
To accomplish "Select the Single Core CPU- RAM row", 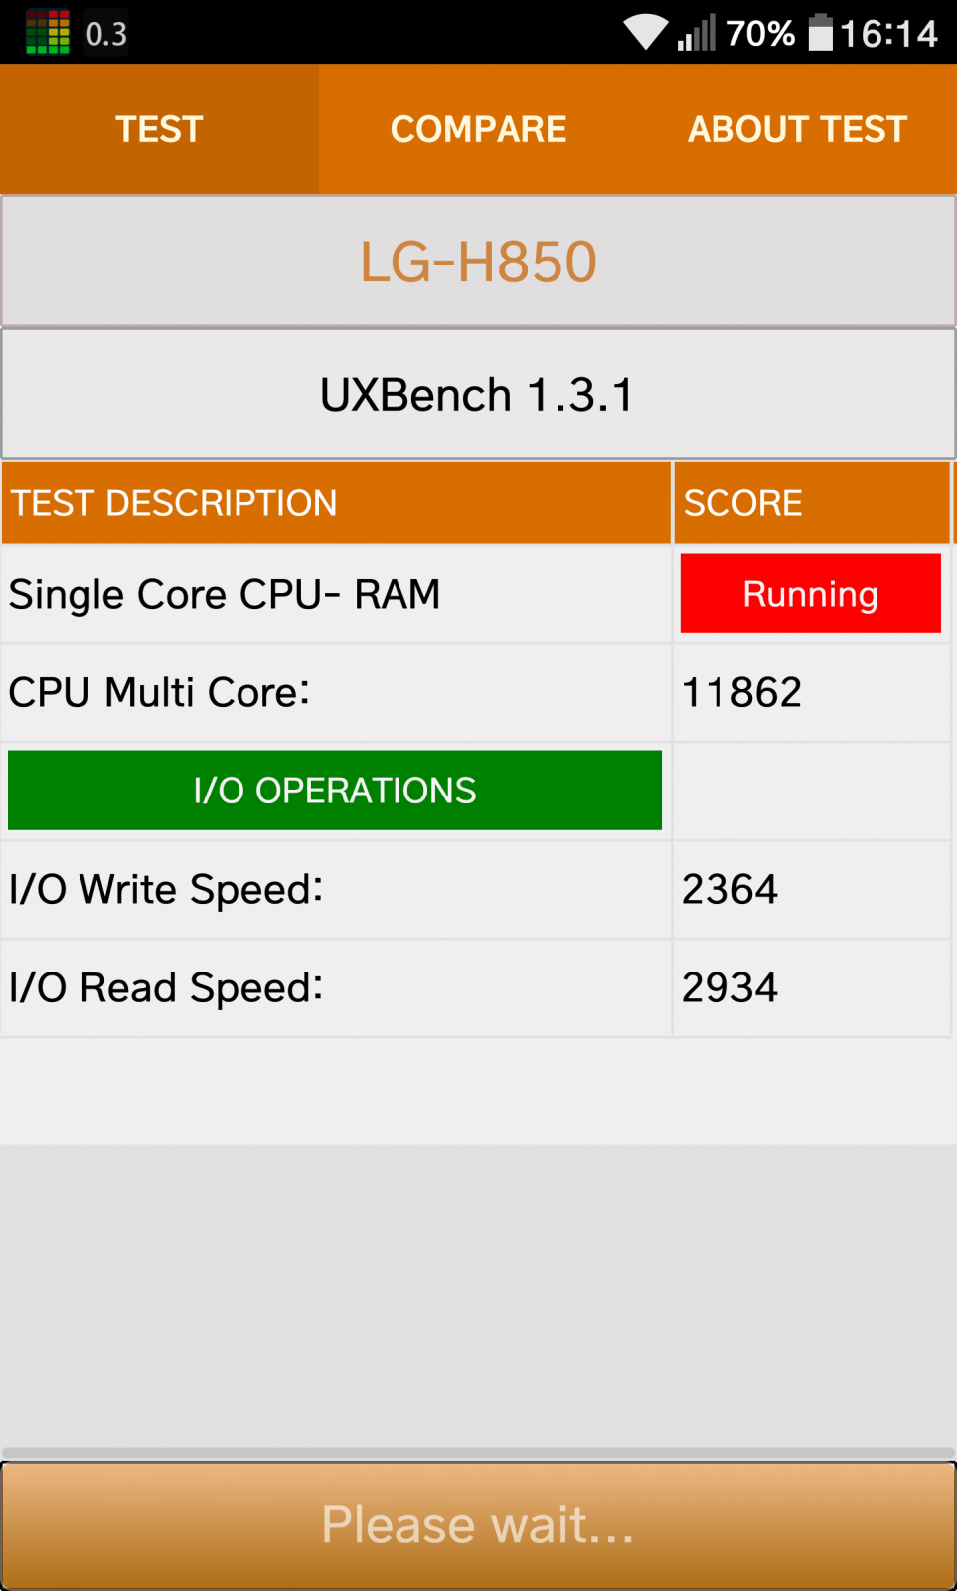I will point(476,594).
